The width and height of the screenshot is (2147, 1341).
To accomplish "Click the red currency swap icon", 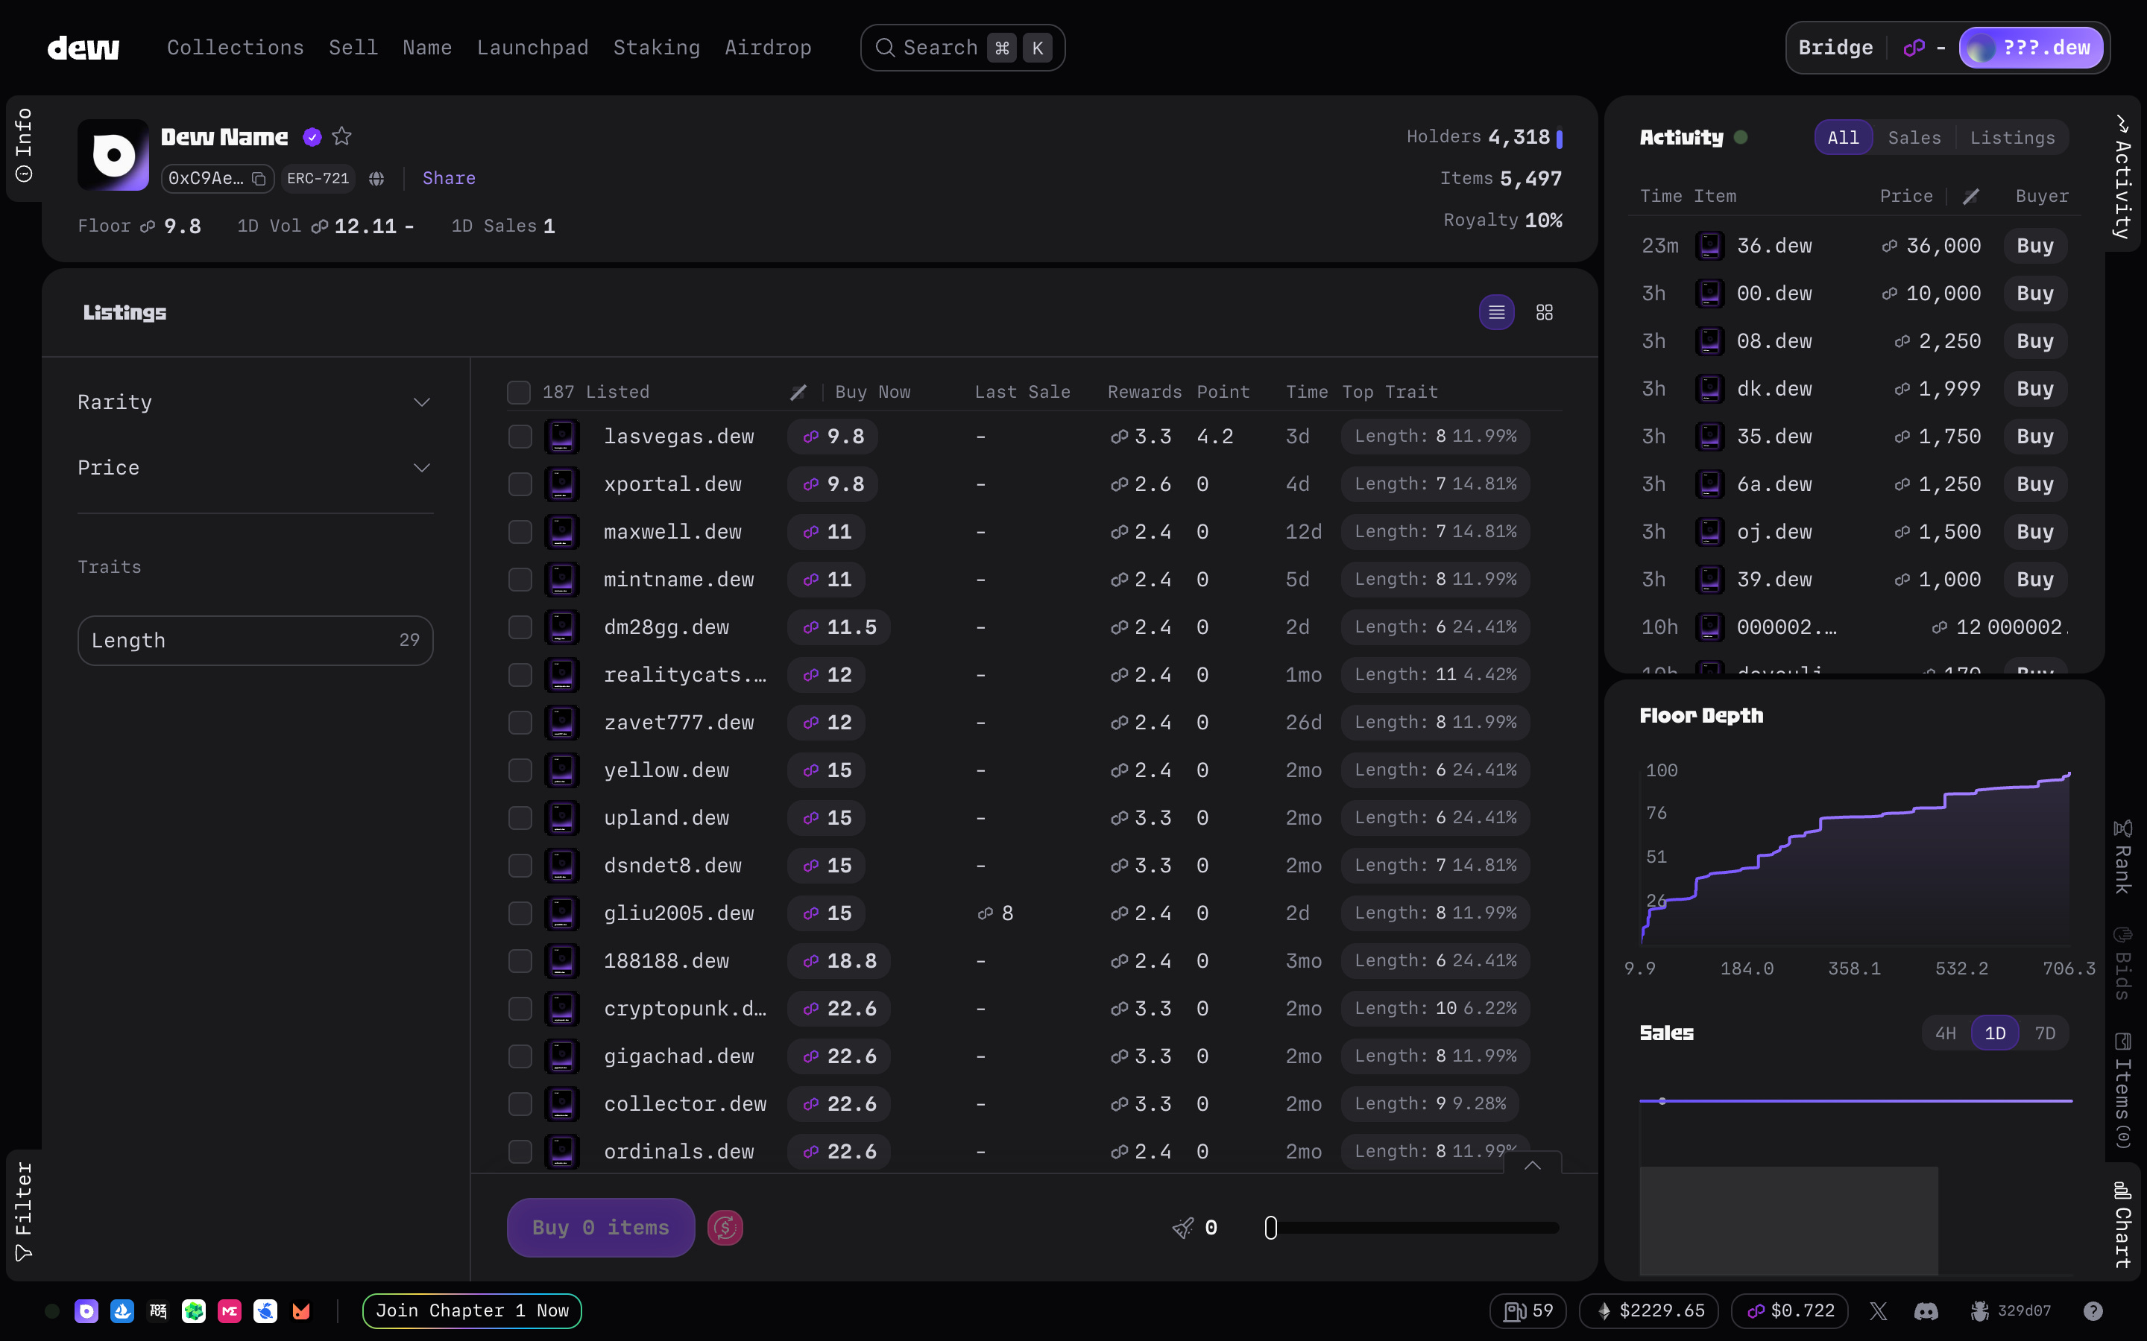I will [x=724, y=1228].
